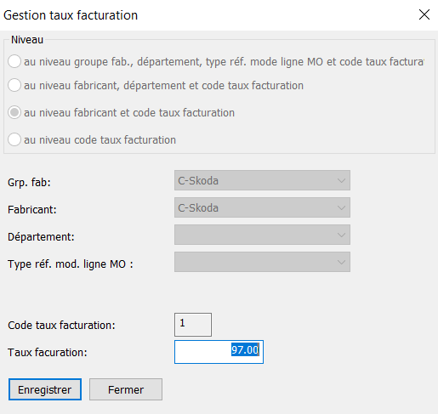Click the Département chevron arrow

(341, 235)
